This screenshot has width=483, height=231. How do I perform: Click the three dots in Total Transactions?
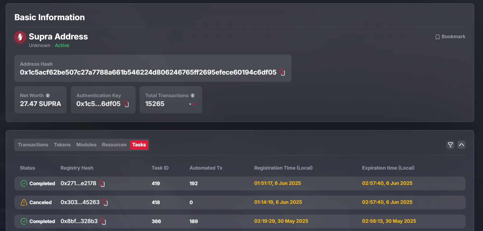click(192, 104)
